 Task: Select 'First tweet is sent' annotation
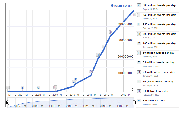click(x=154, y=101)
